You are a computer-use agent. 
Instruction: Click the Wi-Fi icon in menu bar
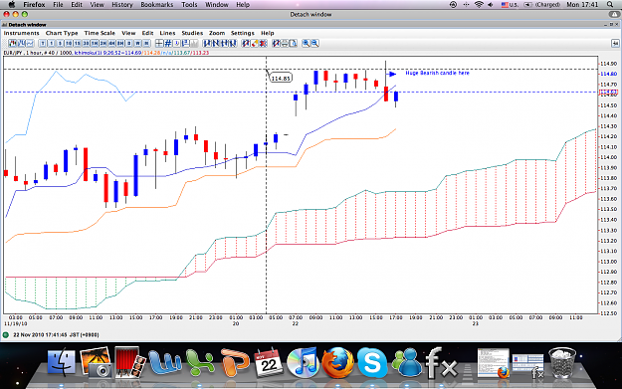point(479,4)
